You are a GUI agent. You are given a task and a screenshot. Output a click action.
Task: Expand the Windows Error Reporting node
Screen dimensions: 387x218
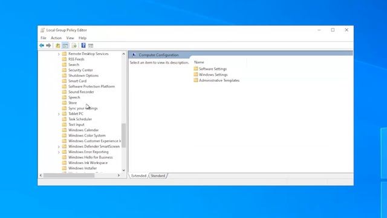pyautogui.click(x=59, y=152)
